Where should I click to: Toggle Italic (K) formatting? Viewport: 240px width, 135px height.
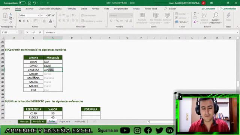pyautogui.click(x=24, y=21)
